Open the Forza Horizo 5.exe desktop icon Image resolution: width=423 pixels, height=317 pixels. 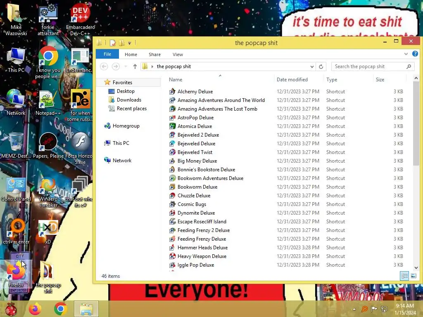[x=79, y=148]
